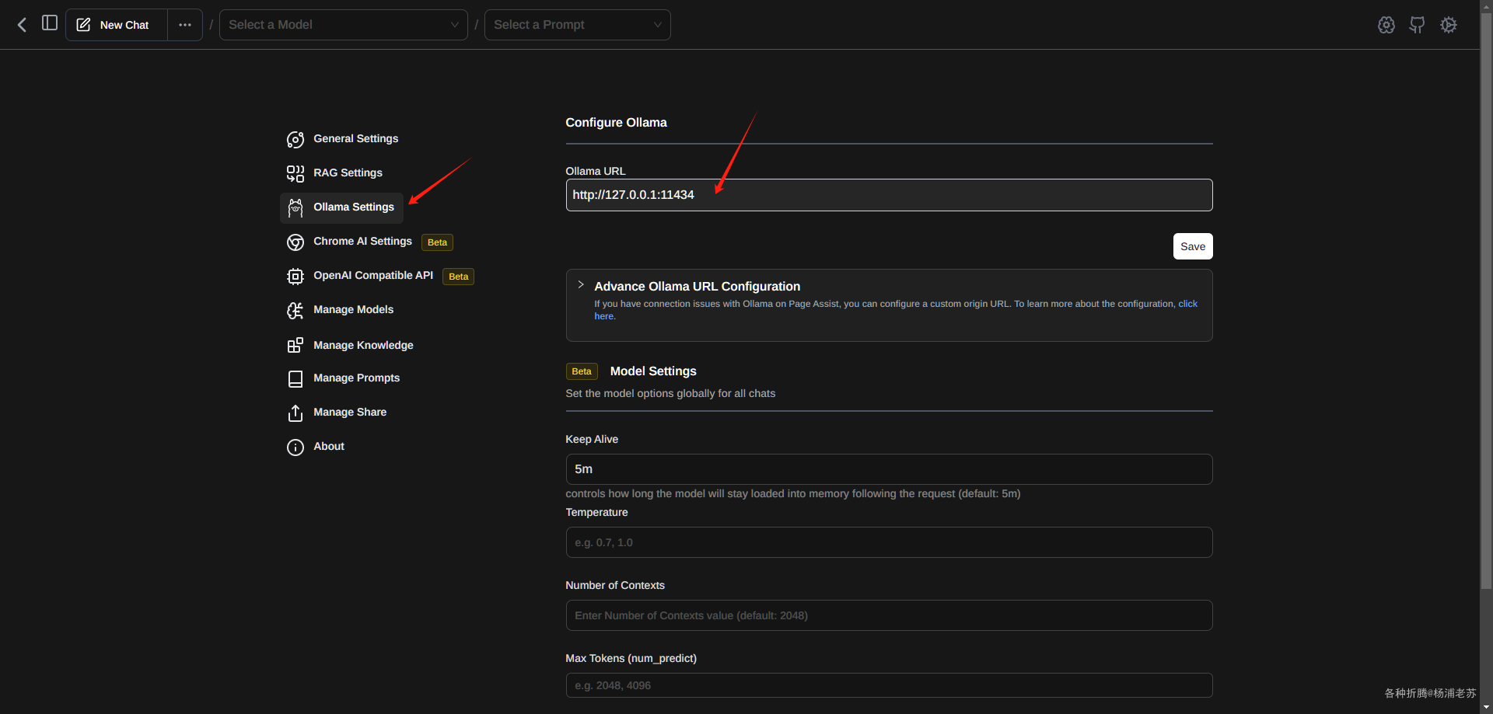Focus the Temperature input field
The image size is (1493, 714).
(888, 542)
